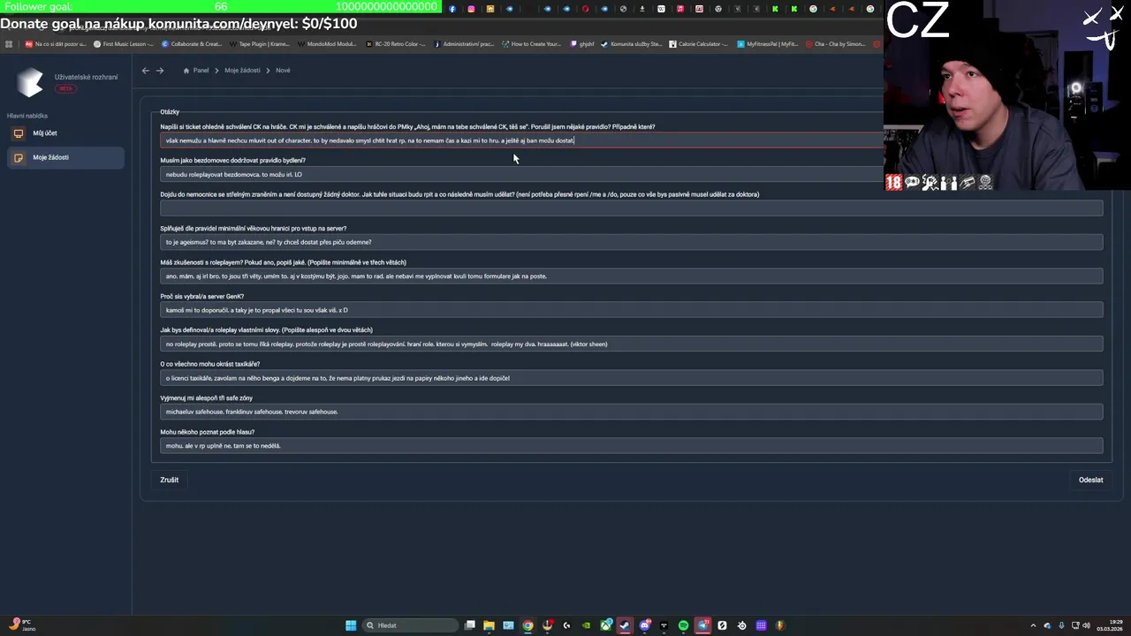Cancel the form with Zrušit
This screenshot has width=1131, height=636.
pyautogui.click(x=169, y=480)
